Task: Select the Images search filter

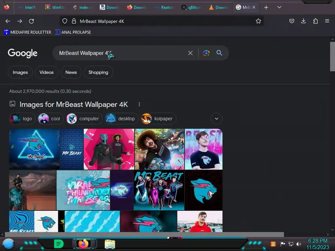Action: pyautogui.click(x=20, y=72)
